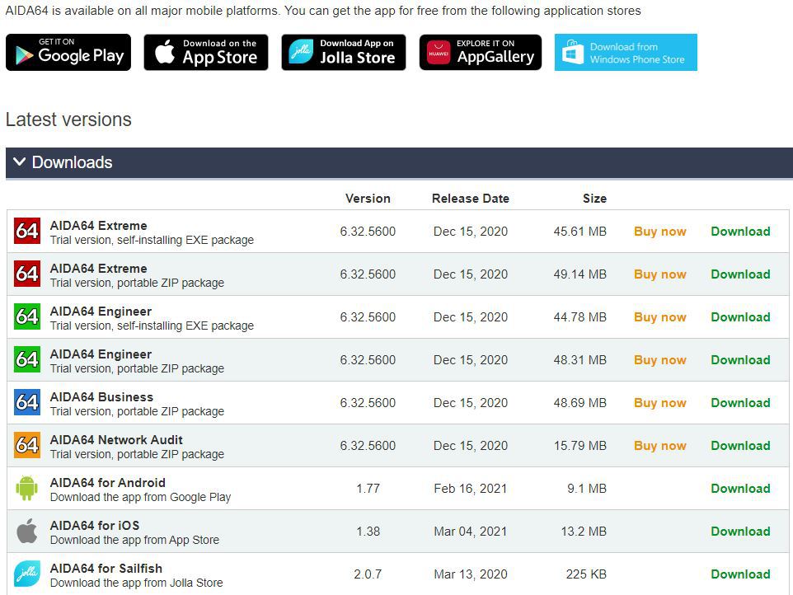Download AIDA64 Extreme self-installing EXE package

pyautogui.click(x=740, y=232)
